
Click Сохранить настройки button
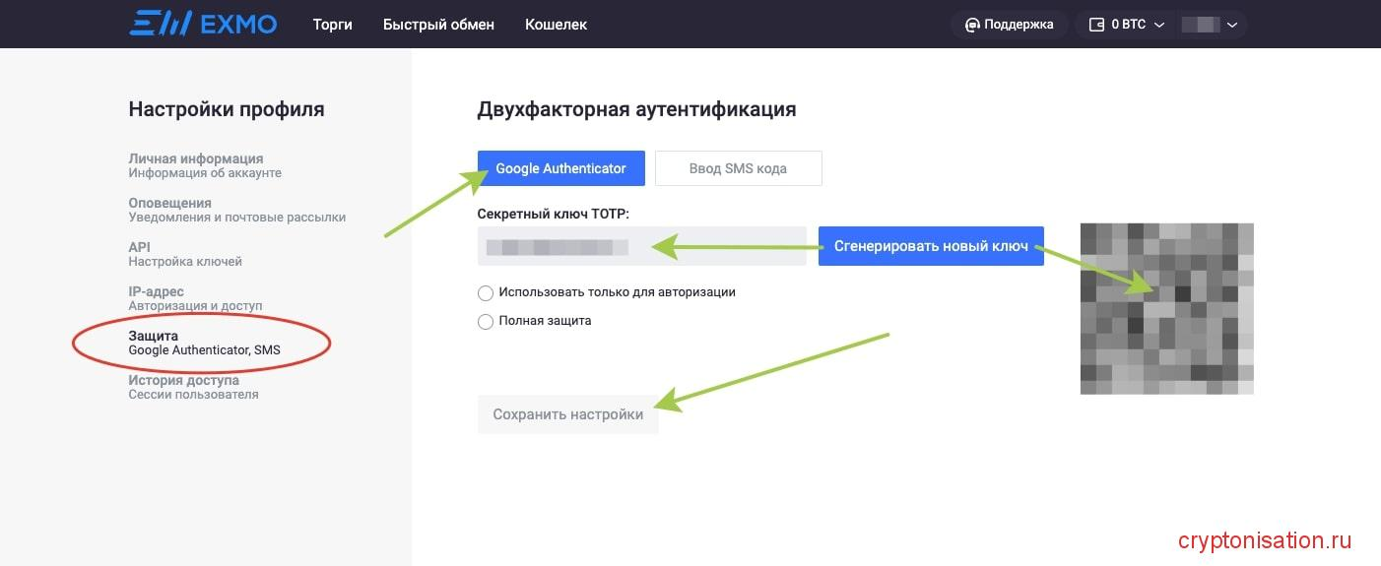[567, 414]
